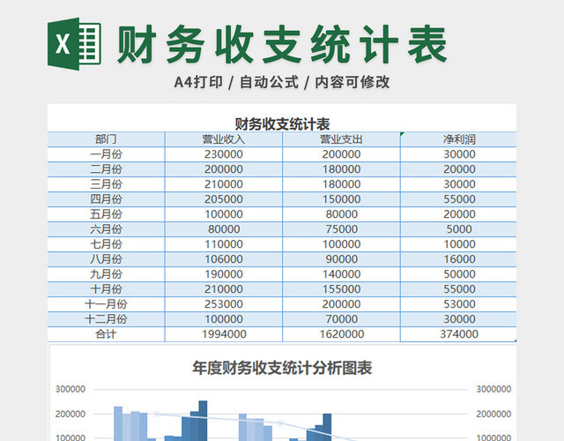
Task: Select the 二月份 row label
Action: click(x=106, y=169)
